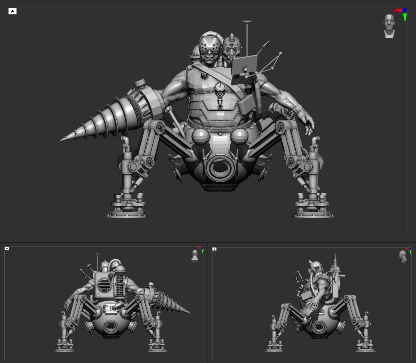Click the horizontal divider below the main viewport
Screen dimensions: 416x363
[208, 242]
